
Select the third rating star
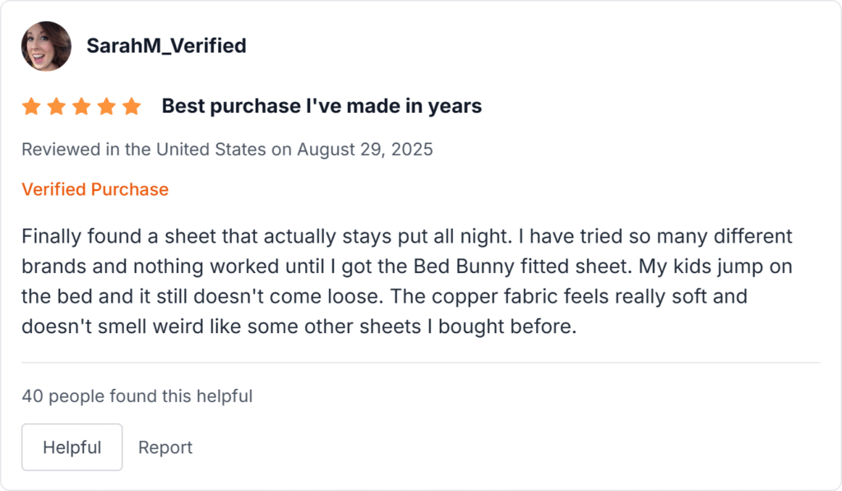(x=81, y=106)
